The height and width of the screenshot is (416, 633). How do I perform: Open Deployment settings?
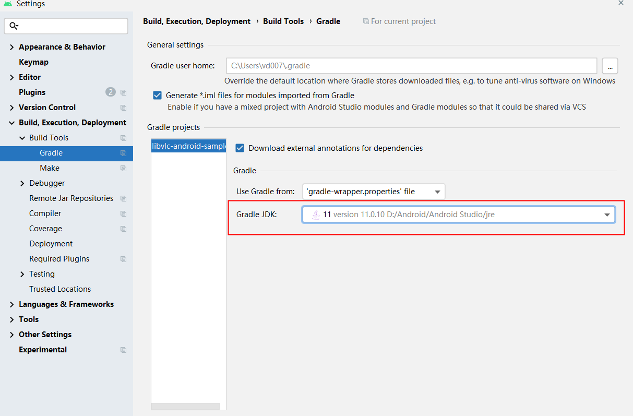click(x=51, y=244)
